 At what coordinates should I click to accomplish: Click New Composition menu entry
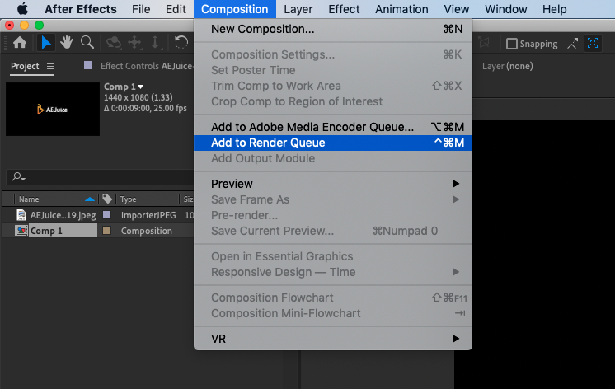[262, 29]
